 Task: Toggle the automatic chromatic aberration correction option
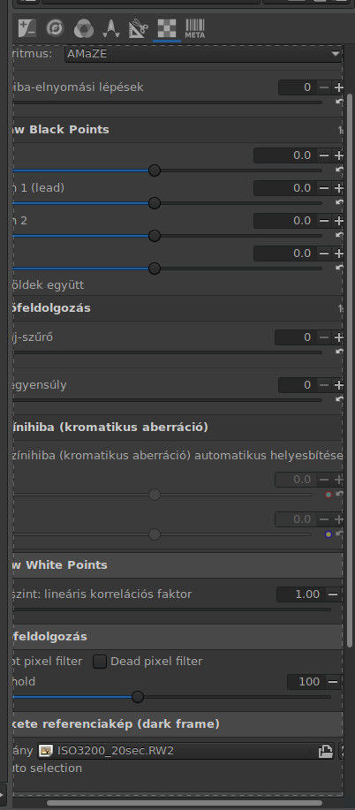coord(177,455)
